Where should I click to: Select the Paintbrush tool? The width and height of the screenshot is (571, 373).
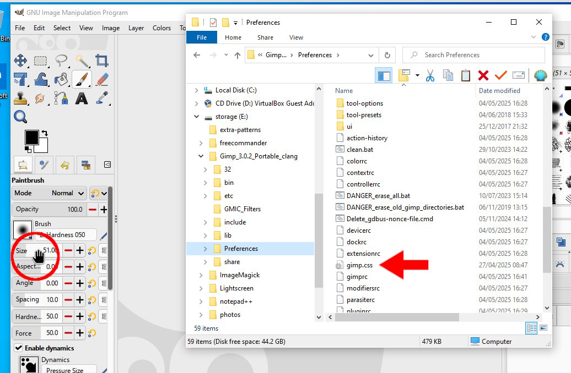click(x=82, y=79)
